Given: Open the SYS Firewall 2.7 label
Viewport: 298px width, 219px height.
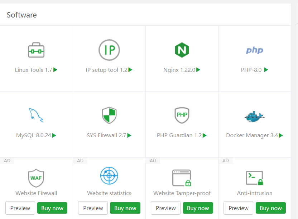Looking at the screenshot, I should [x=107, y=135].
